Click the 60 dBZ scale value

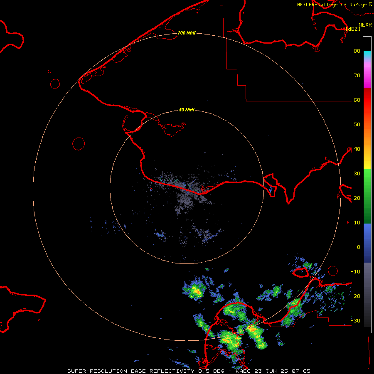click(x=357, y=100)
